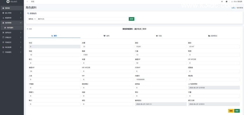
Task: Click the role name search field
Action: click(83, 19)
